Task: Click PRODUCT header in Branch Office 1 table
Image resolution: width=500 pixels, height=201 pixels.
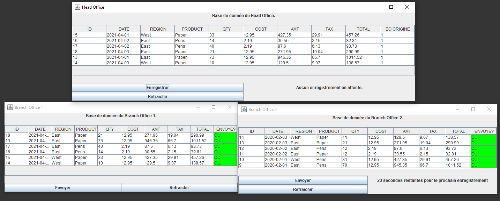Action: 86,129
